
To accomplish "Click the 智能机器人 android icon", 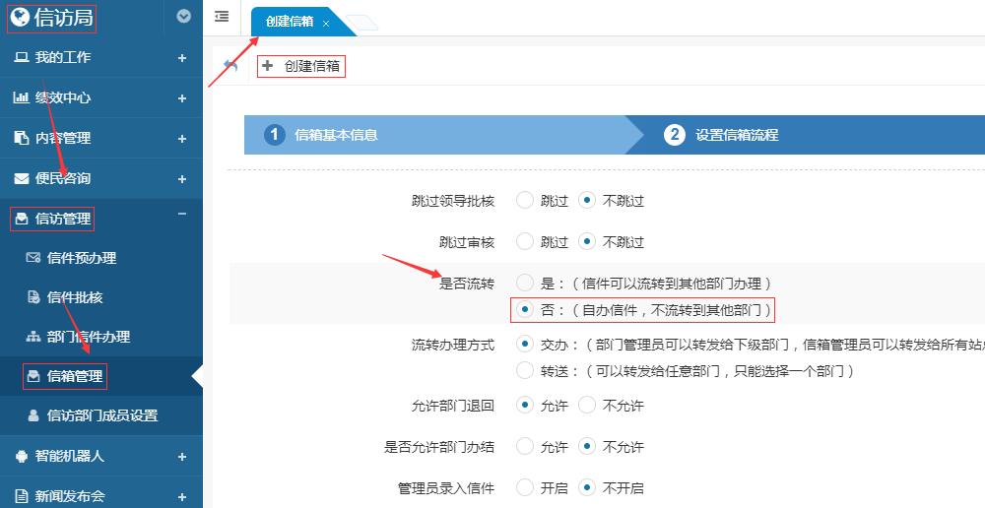I will [21, 457].
